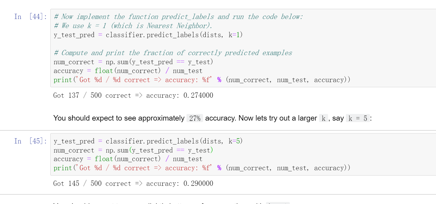Click the "Got 137 / 500 correct" output
Viewport: 436px width, 204px height.
[x=133, y=96]
